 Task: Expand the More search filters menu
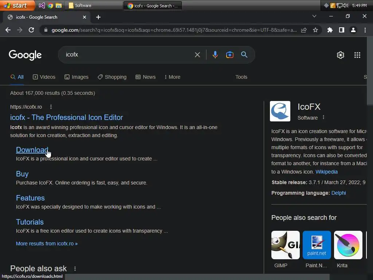pos(172,77)
